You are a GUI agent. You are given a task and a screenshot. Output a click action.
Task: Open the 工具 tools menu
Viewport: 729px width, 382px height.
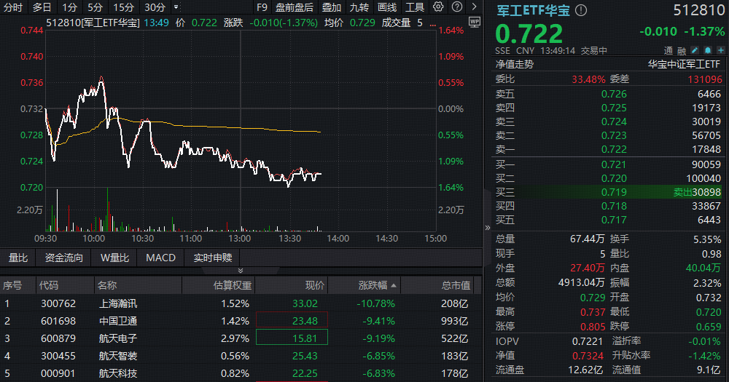tap(415, 7)
